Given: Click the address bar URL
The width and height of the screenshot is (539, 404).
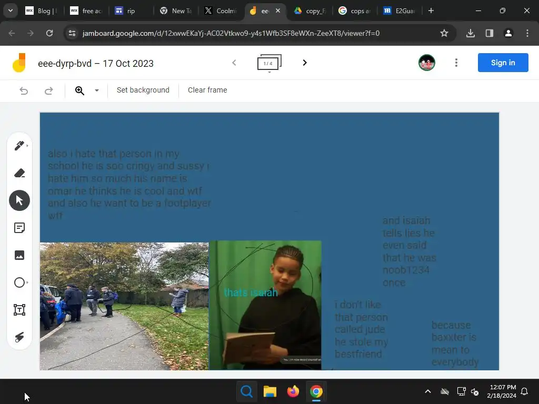Looking at the screenshot, I should 231,33.
